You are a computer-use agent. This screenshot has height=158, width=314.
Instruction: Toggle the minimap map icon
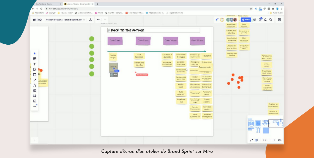256,140
